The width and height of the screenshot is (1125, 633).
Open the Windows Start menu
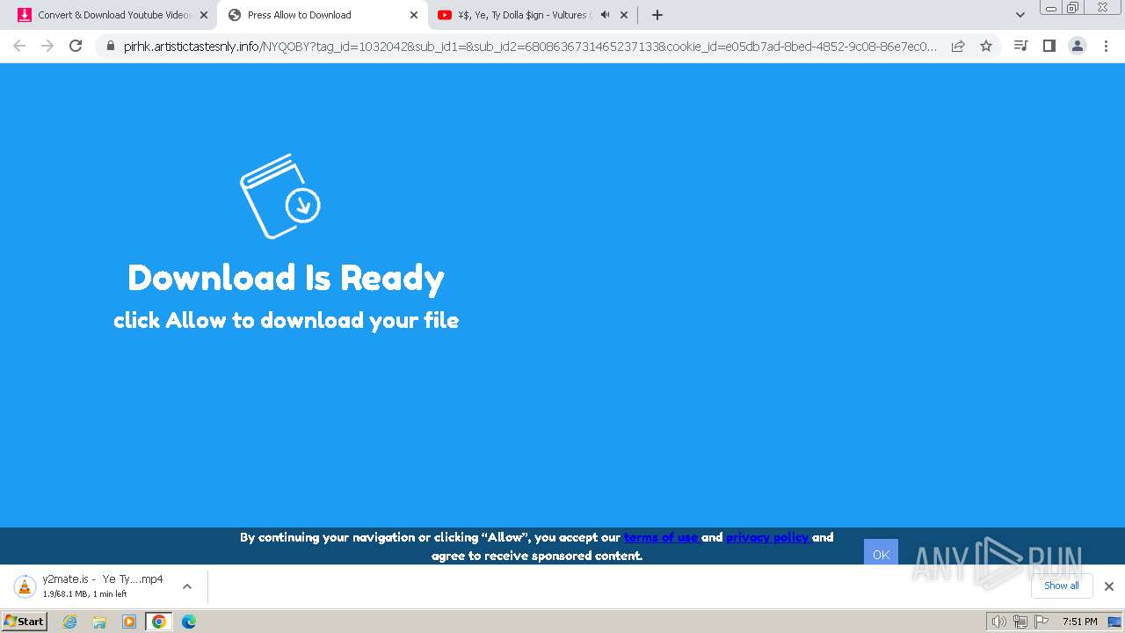[25, 622]
